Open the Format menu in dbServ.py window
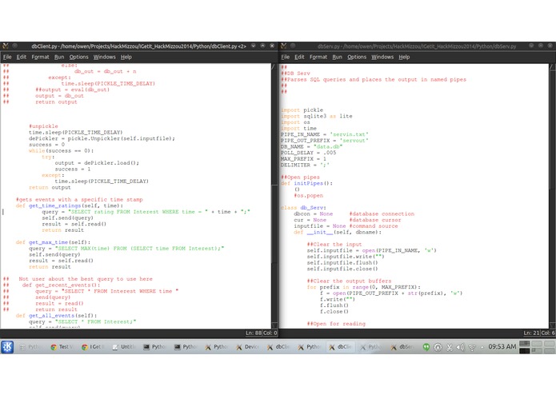This screenshot has width=556, height=395. click(318, 57)
